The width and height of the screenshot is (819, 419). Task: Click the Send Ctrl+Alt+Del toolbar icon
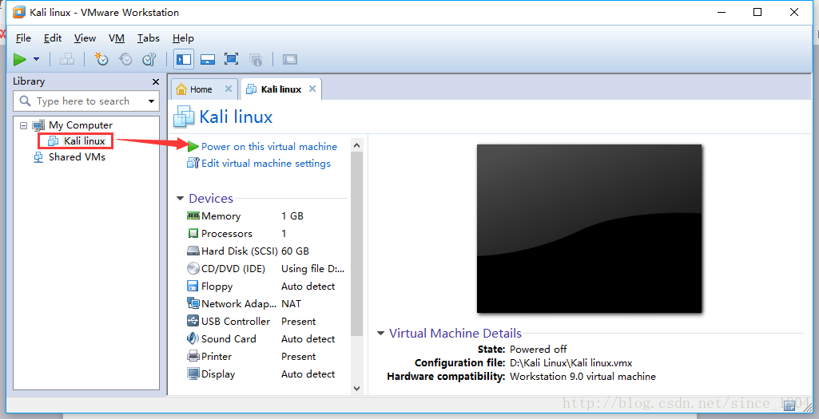pyautogui.click(x=67, y=60)
